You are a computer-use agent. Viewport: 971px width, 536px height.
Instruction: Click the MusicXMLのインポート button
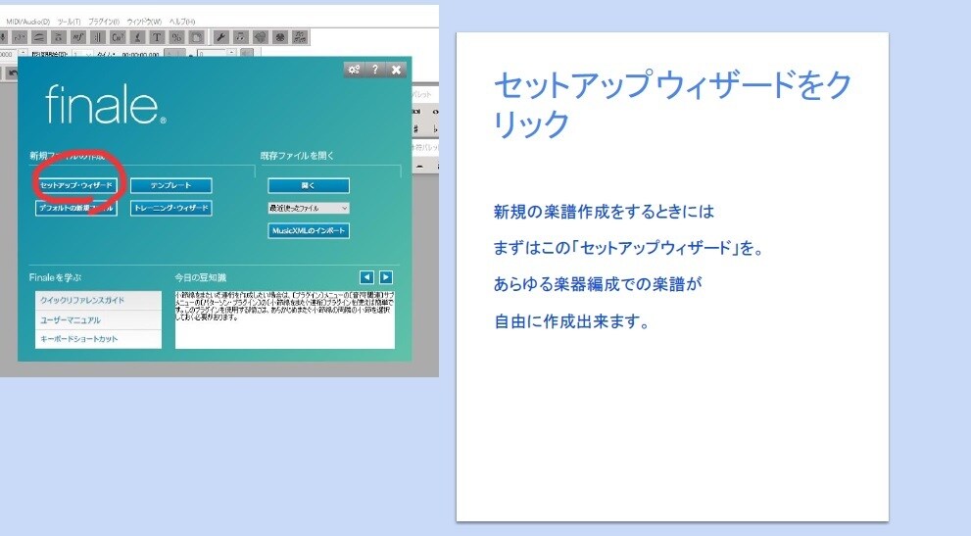coord(309,230)
